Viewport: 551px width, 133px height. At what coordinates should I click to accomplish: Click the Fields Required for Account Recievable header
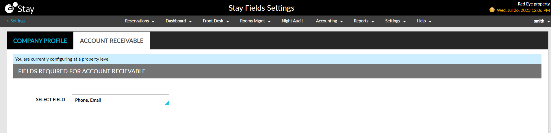point(82,71)
